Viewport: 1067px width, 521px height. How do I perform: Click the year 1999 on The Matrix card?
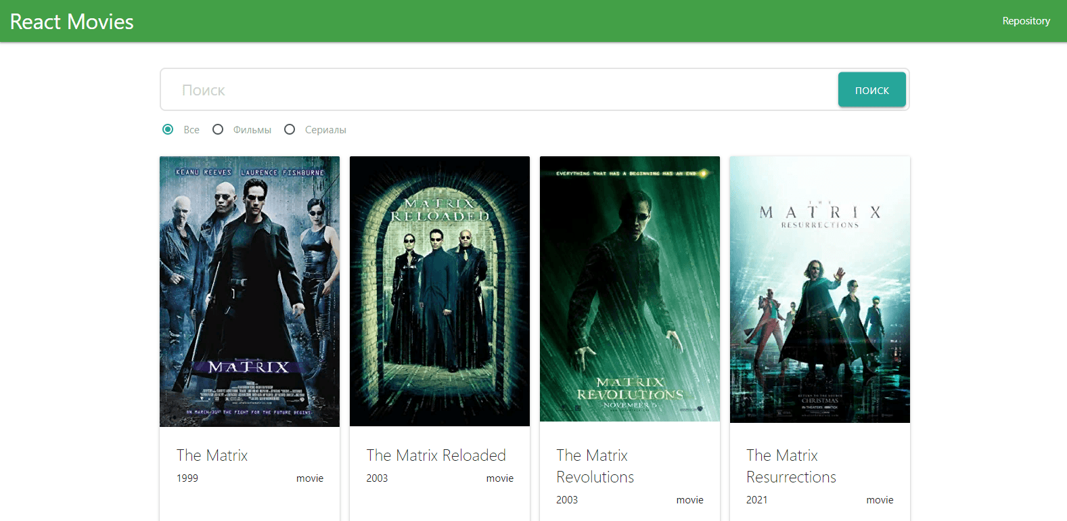(187, 478)
